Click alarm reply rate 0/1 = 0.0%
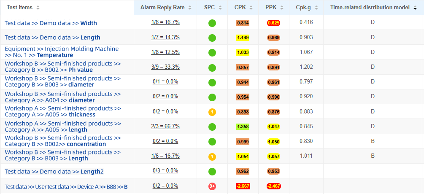This screenshot has height=194, width=424. pos(165,81)
